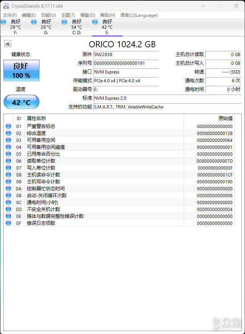Click status orb for attribute 0F 错误日志项数

click(x=8, y=223)
